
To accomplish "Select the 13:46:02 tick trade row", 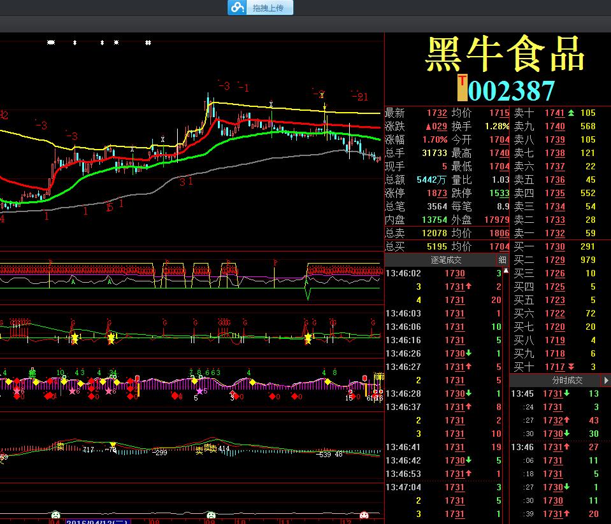I will [x=443, y=273].
